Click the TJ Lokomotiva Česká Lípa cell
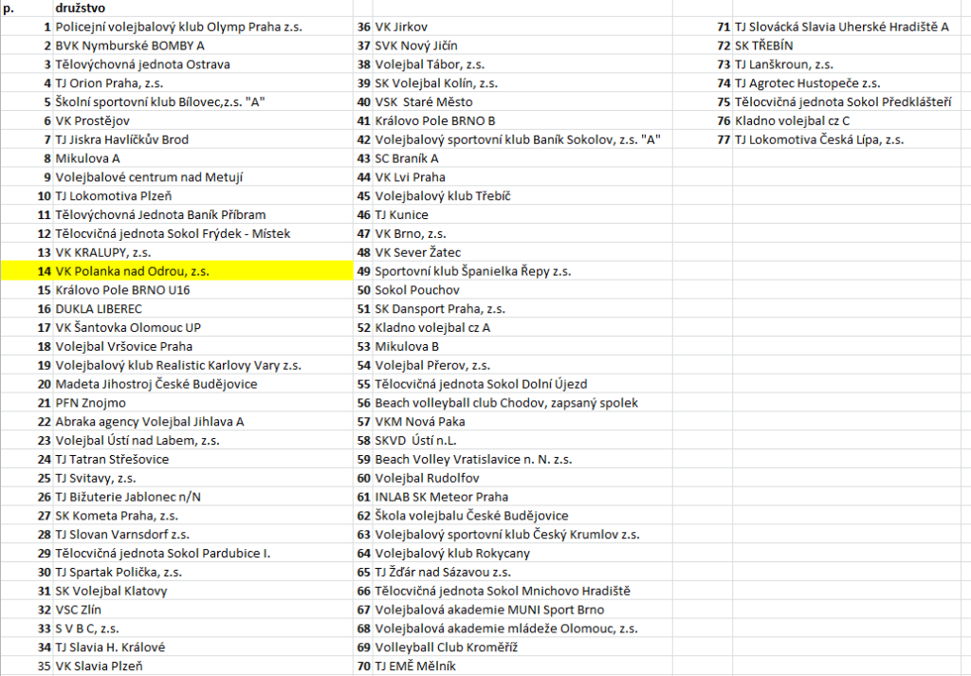Image resolution: width=971 pixels, height=676 pixels. [819, 139]
